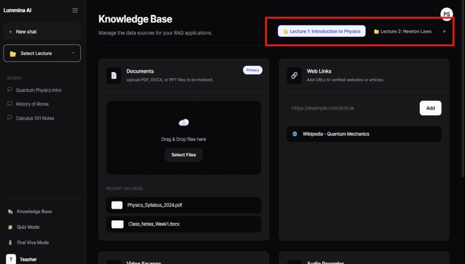Screen dimensions: 465x264
Task: Click the Knowledge Base books icon
Action: pos(10,212)
